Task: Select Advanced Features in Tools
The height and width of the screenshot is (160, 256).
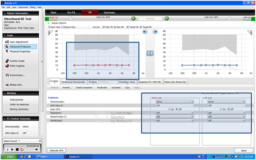Action: [x=21, y=47]
